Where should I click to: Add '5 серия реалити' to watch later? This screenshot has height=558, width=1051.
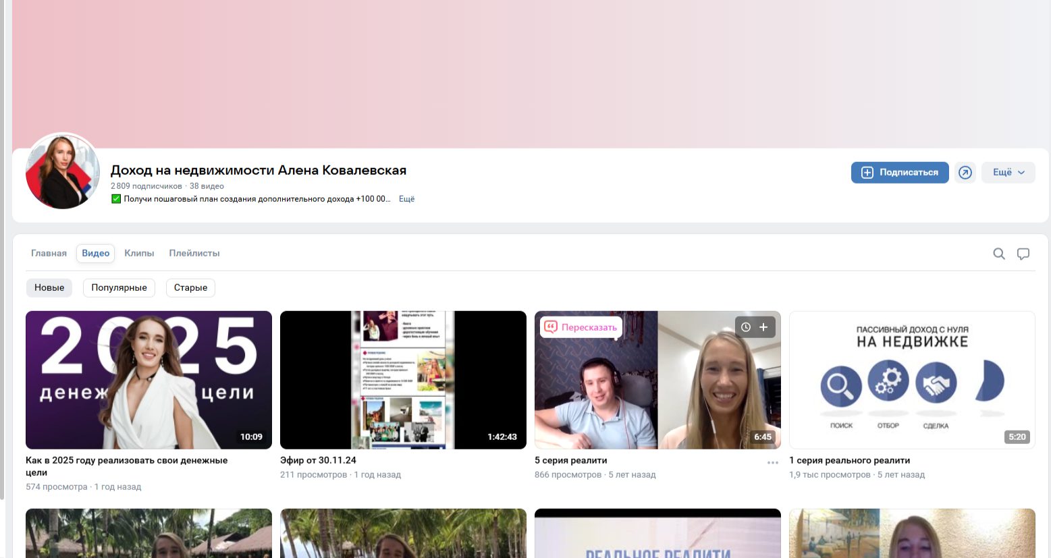(746, 327)
